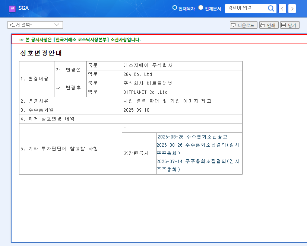The height and width of the screenshot is (246, 307).
Task: Open the +문서 선택+ dropdown
Action: 35,25
